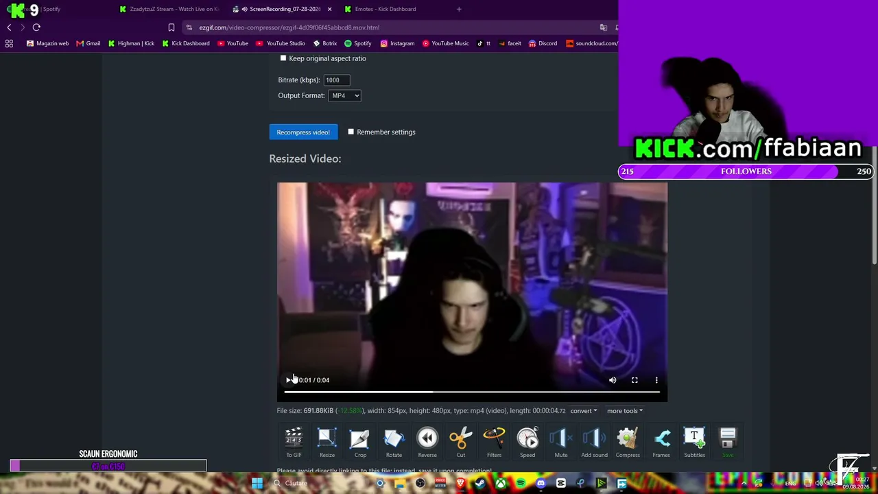Select the ScreenRecording browser tab
The height and width of the screenshot is (494, 878).
coord(281,9)
